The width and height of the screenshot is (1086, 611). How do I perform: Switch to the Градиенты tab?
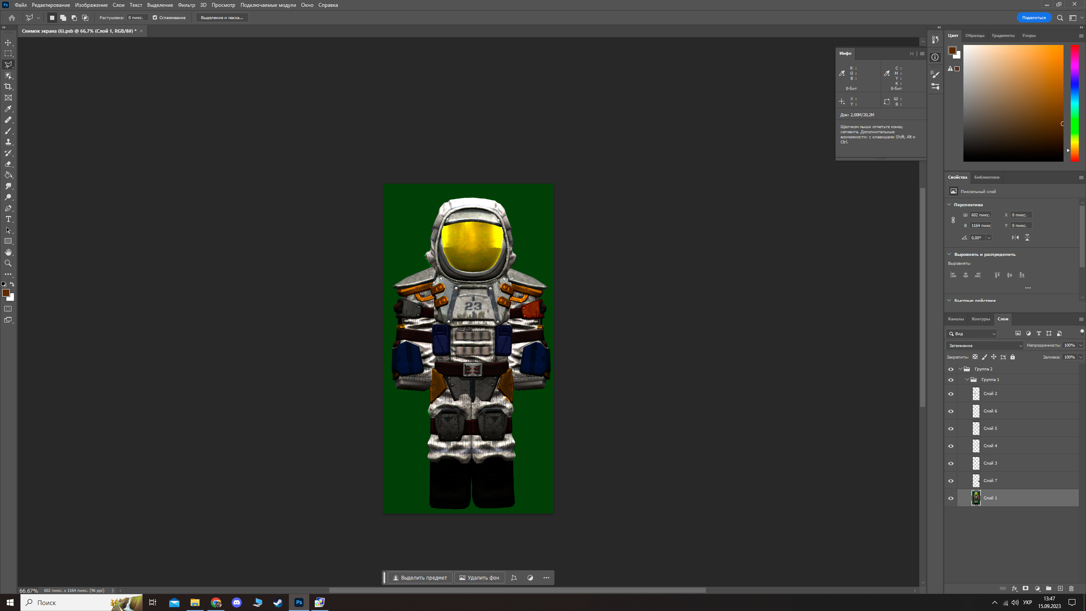1003,36
